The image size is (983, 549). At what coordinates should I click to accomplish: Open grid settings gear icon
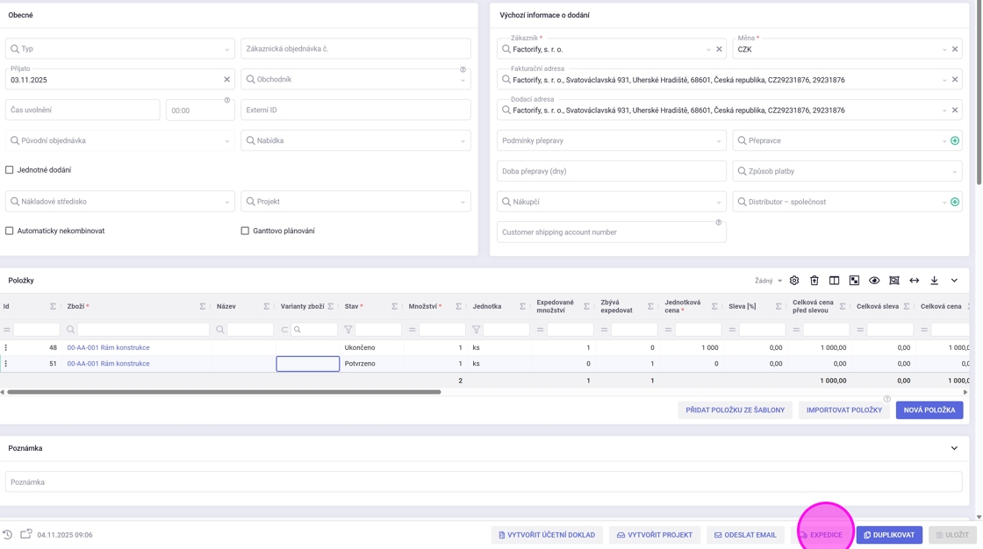[x=794, y=281]
